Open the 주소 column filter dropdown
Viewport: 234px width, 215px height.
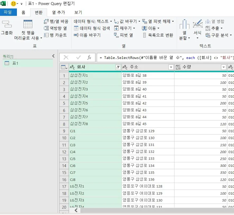point(171,67)
